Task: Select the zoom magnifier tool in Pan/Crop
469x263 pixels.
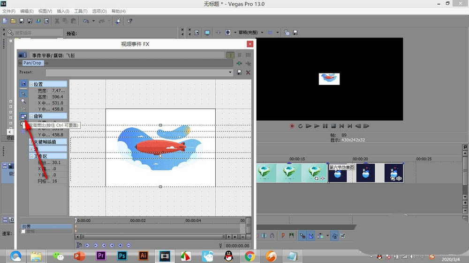Action: [23, 101]
